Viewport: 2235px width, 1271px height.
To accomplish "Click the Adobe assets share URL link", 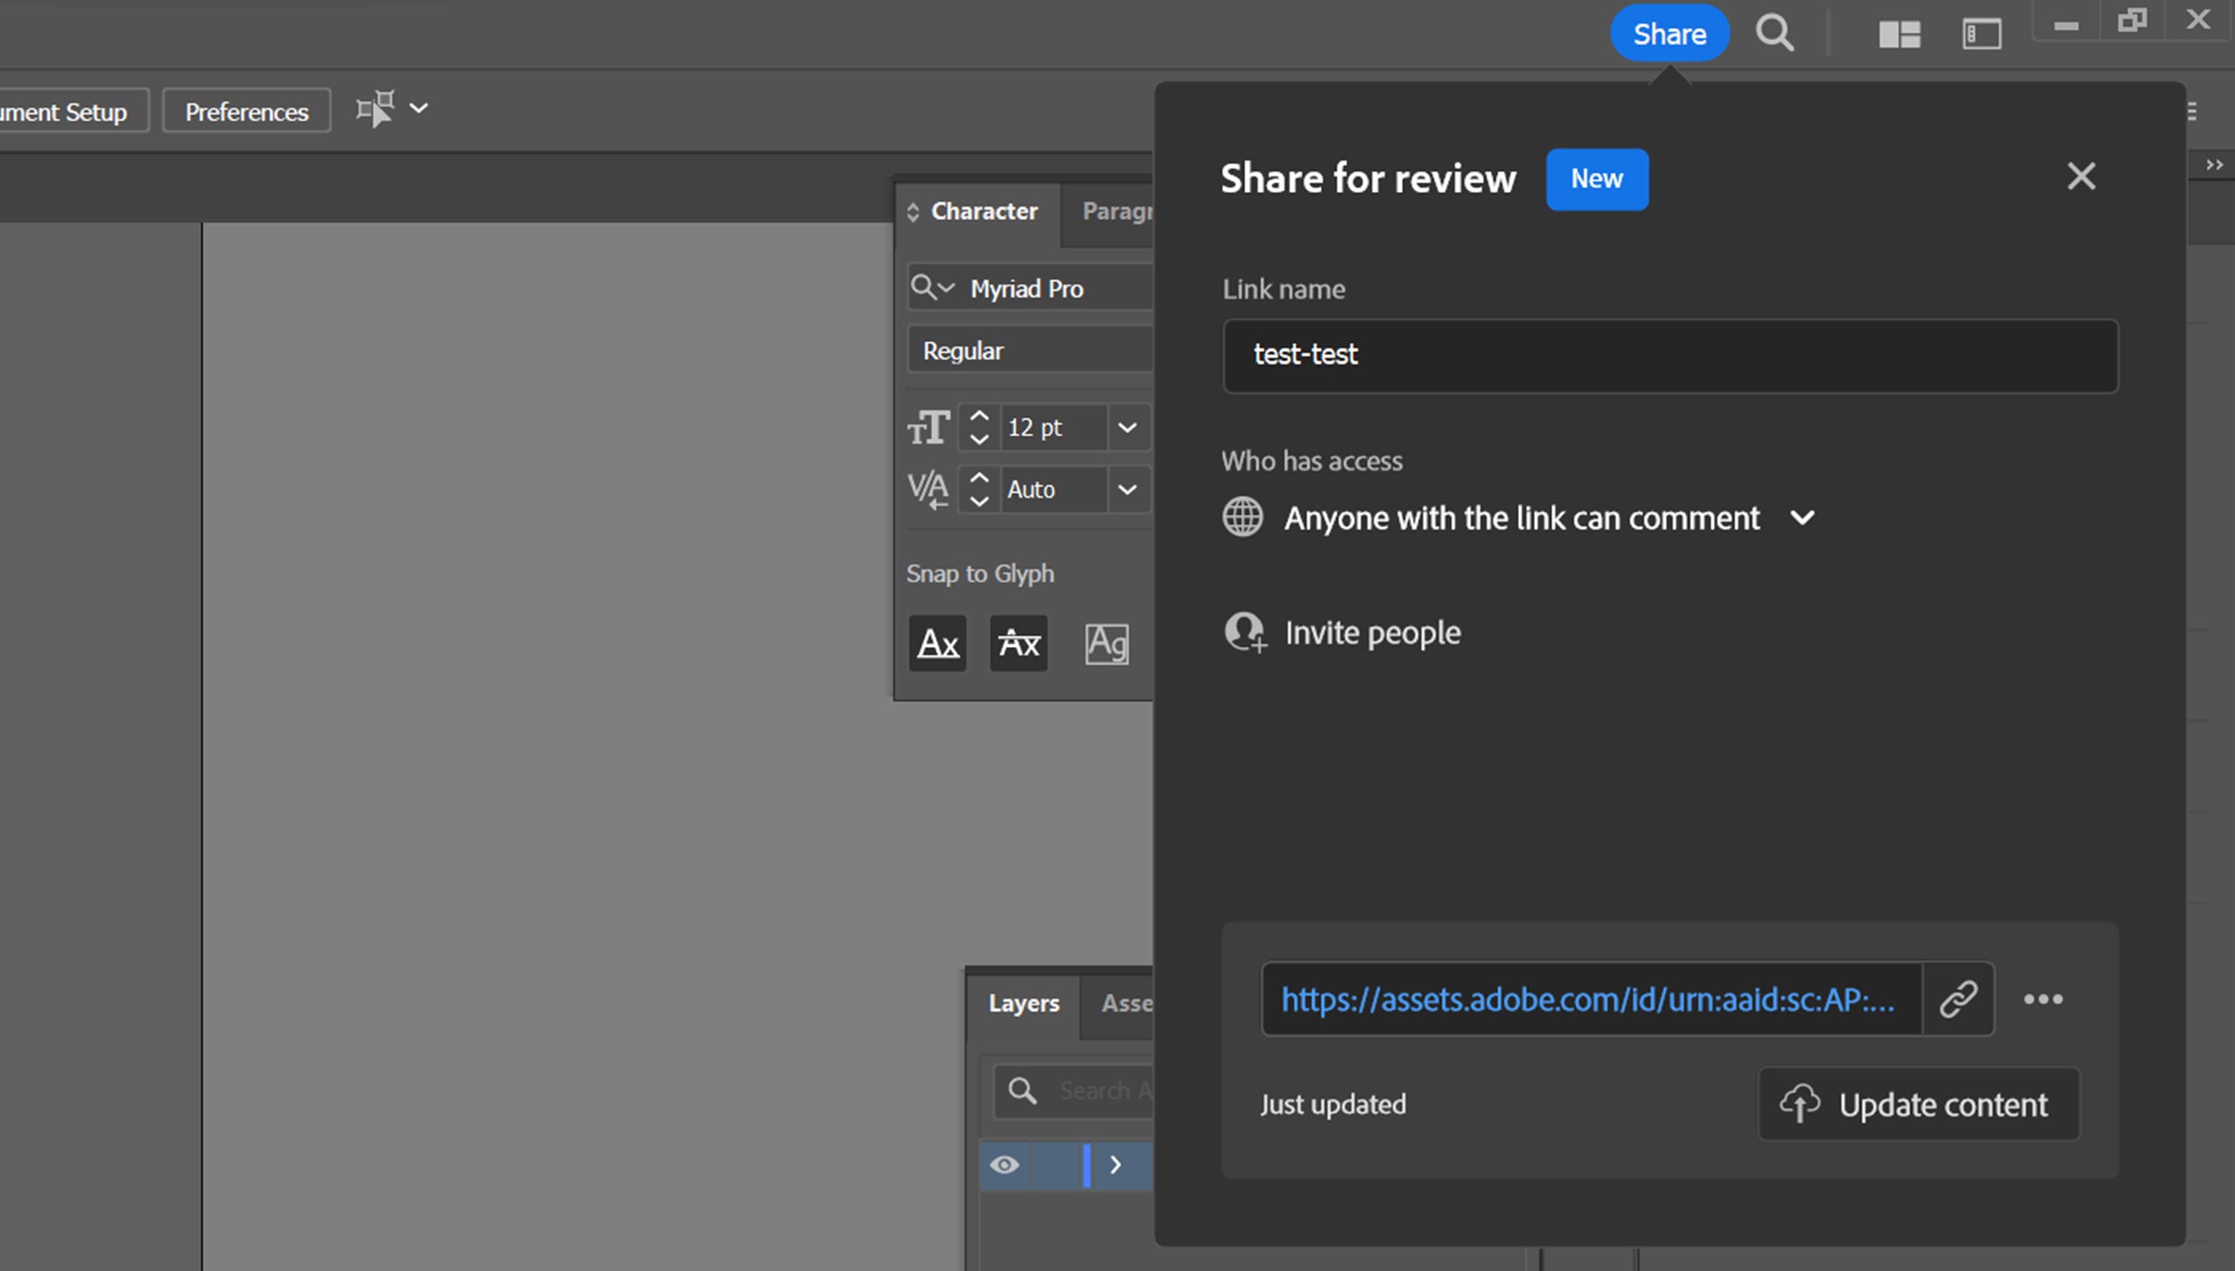I will click(x=1591, y=1000).
